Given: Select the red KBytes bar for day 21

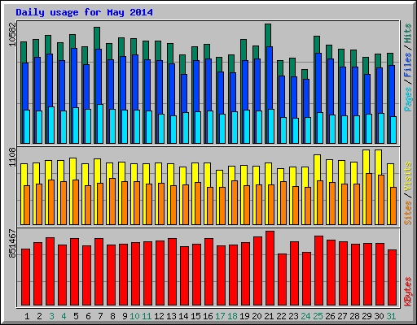Looking at the screenshot, I should click(x=270, y=268).
